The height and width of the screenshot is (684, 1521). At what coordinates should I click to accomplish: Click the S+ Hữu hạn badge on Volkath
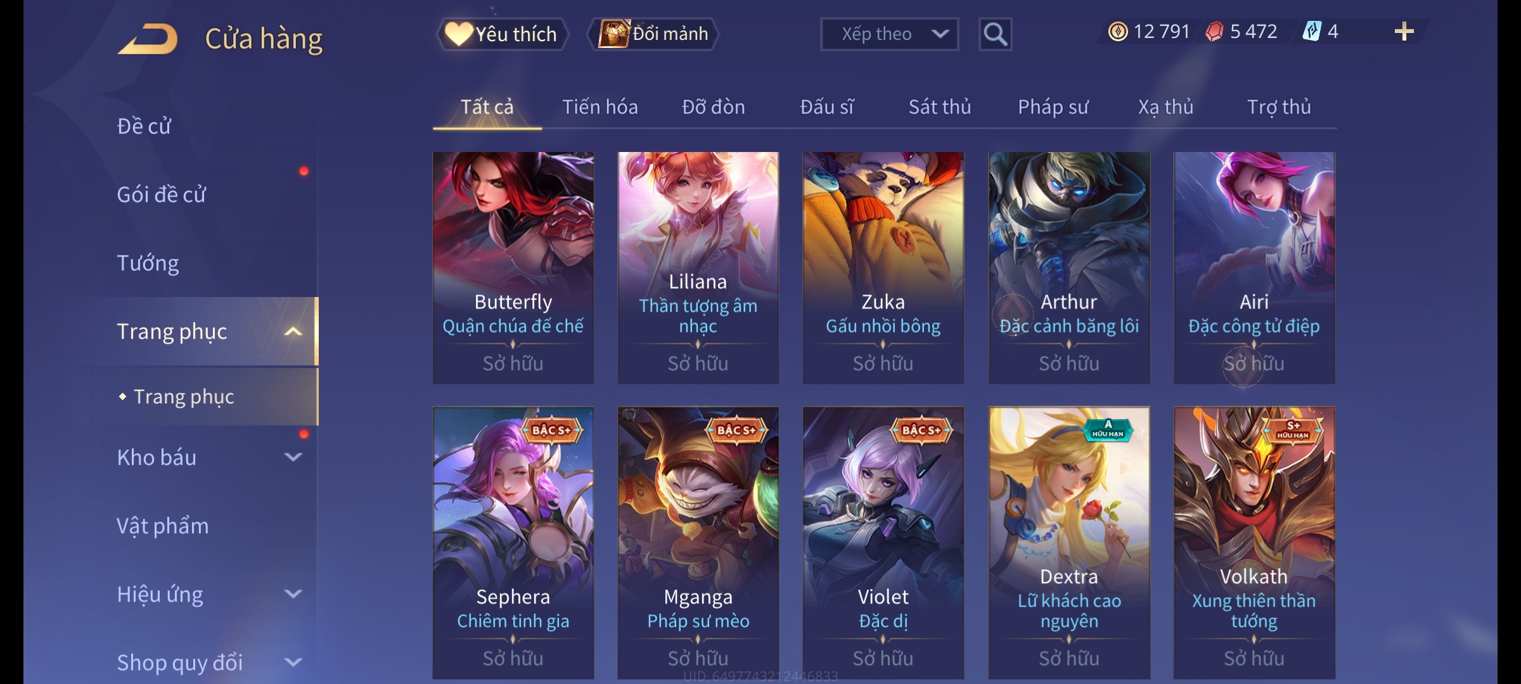[1293, 430]
